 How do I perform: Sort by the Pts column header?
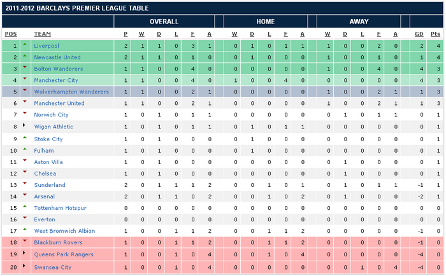tap(435, 34)
